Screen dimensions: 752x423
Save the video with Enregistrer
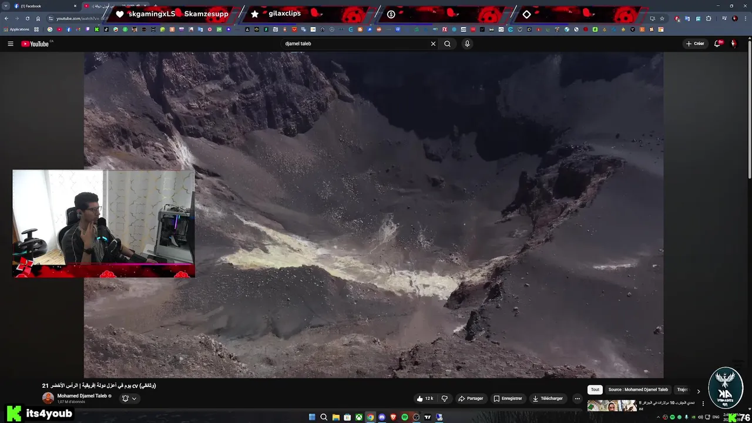tap(508, 398)
